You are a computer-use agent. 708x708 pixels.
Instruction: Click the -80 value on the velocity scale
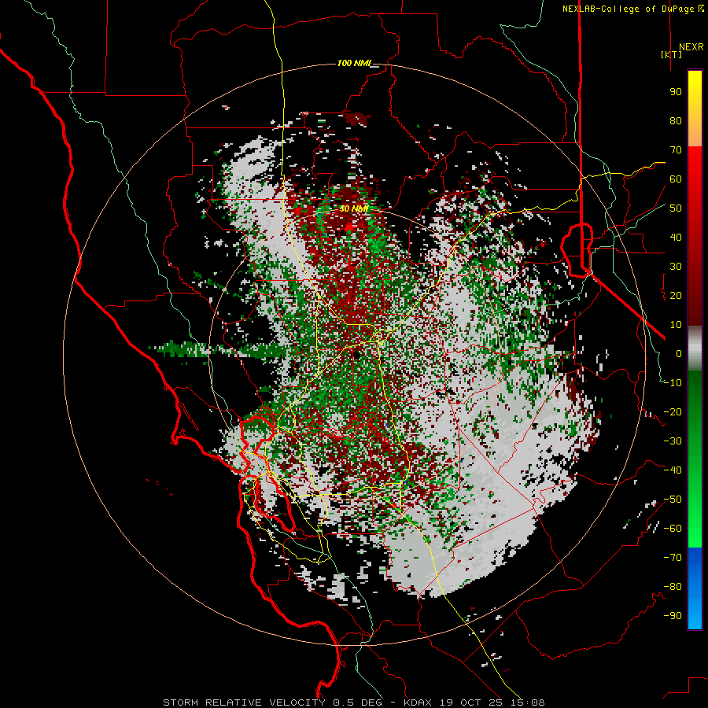(673, 587)
